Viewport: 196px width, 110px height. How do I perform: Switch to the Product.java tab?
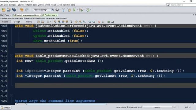tap(50, 15)
